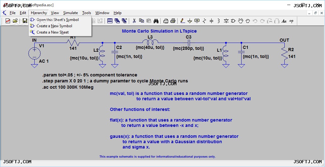Click the V1 voltage source symbol
325x167 pixels.
pos(34,53)
